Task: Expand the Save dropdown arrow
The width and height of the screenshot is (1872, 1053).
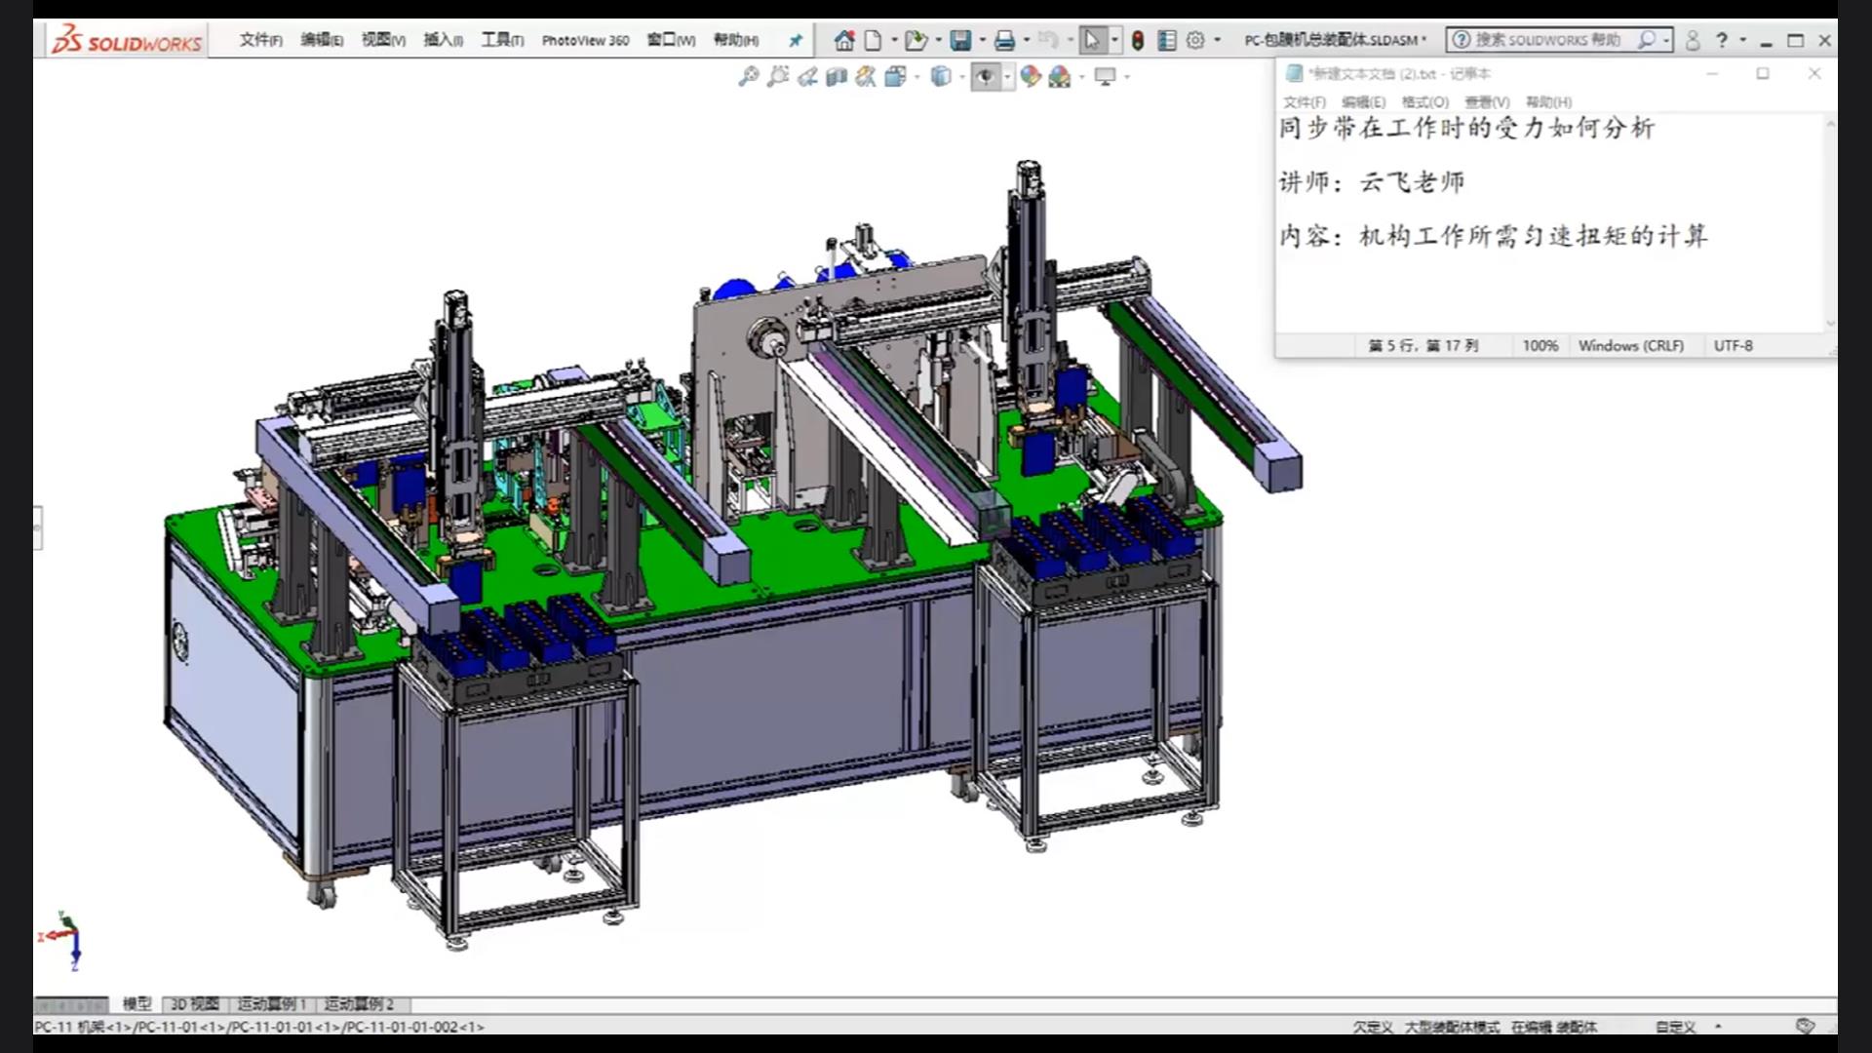Action: pyautogui.click(x=982, y=40)
